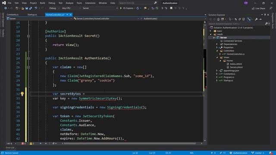276x155 pixels.
Task: Select Index.cshtml in Solution Explorer
Action: (x=236, y=64)
